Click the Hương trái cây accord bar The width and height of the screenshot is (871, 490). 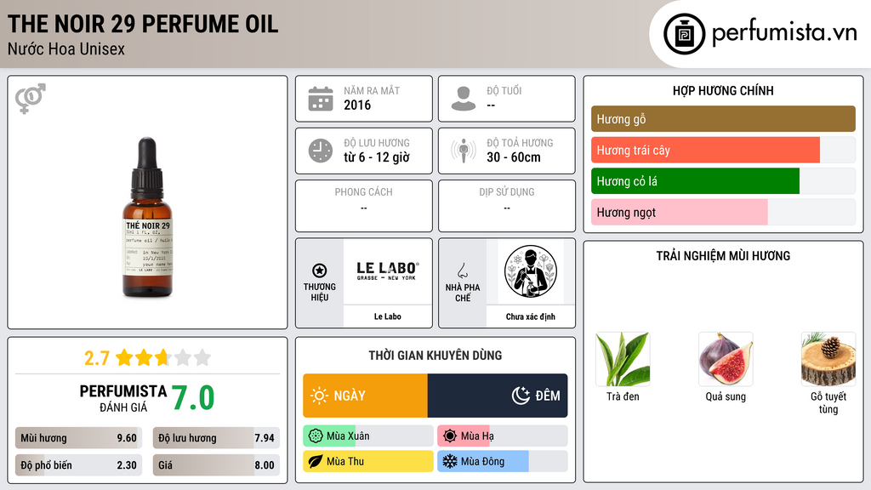coord(723,150)
